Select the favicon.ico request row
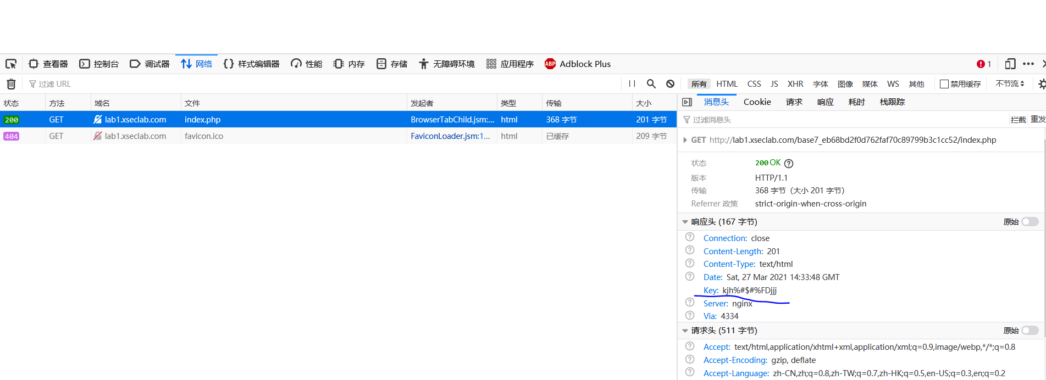 click(x=338, y=136)
